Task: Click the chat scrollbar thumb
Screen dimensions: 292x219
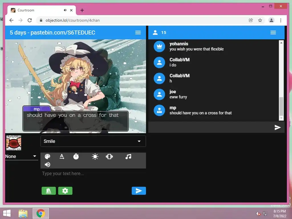Action: point(281,106)
